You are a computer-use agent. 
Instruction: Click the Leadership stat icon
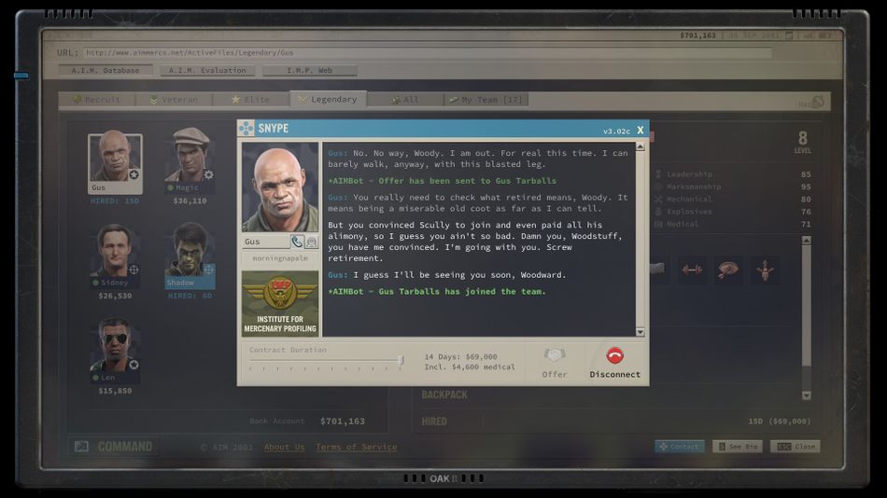click(x=658, y=174)
